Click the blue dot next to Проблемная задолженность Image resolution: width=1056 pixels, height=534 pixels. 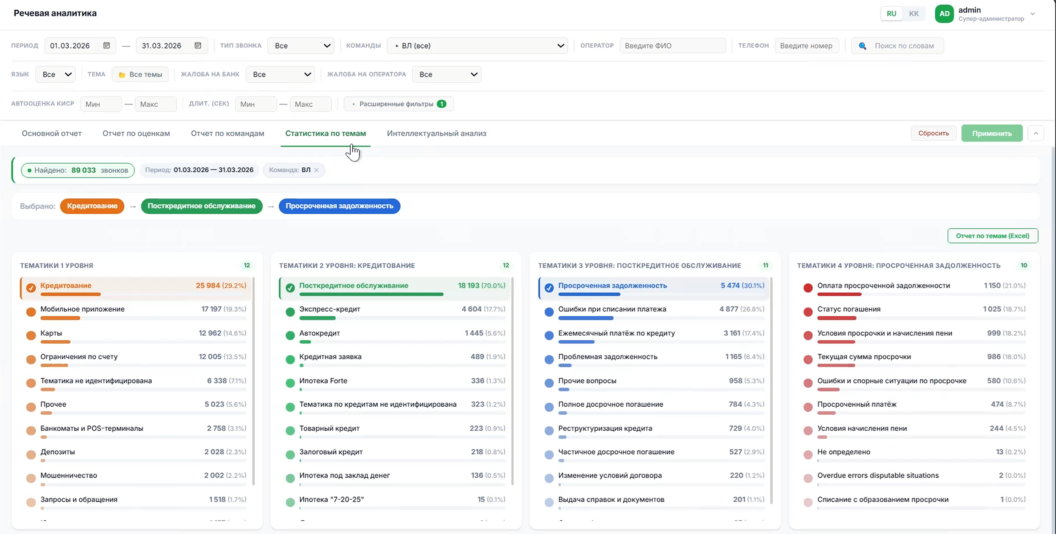point(549,359)
